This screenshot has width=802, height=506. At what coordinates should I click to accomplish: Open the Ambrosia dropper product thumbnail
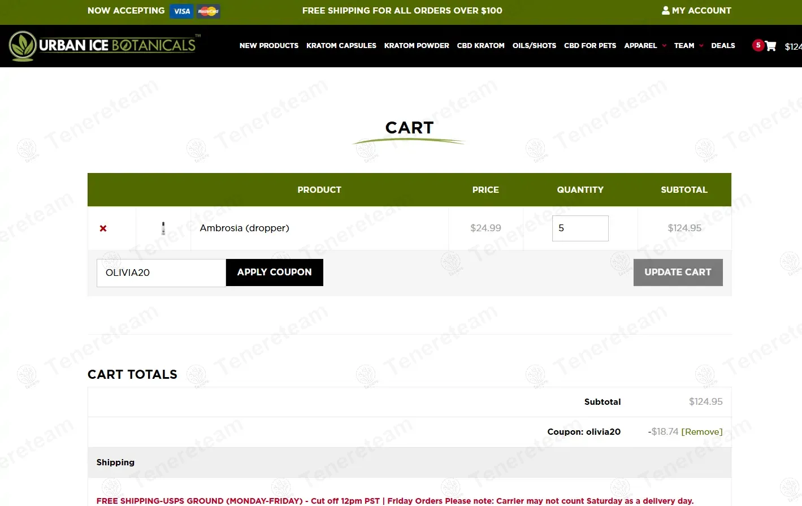(x=163, y=228)
